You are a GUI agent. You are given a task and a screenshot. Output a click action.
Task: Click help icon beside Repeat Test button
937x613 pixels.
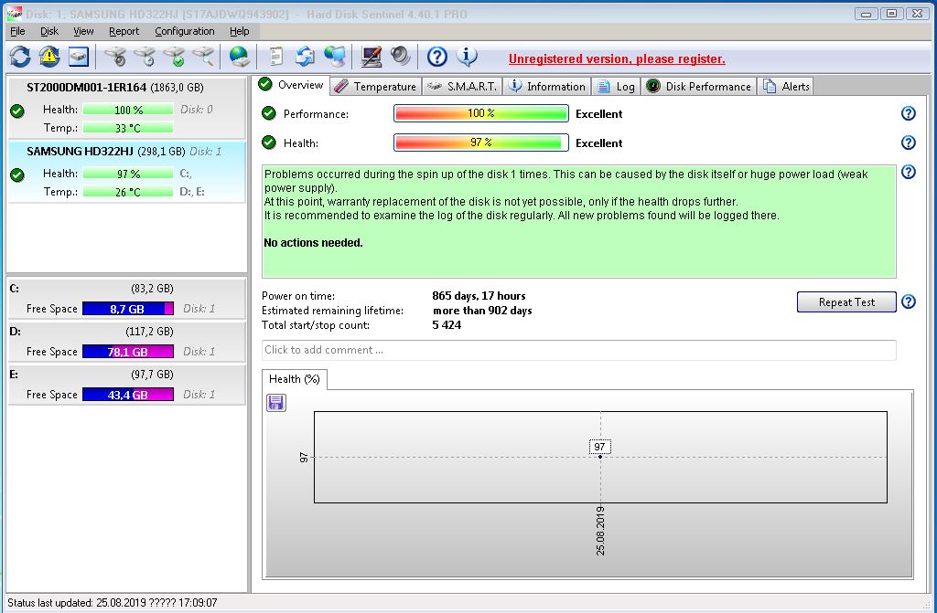pos(908,301)
